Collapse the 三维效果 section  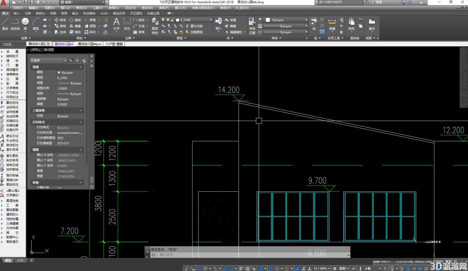81,111
